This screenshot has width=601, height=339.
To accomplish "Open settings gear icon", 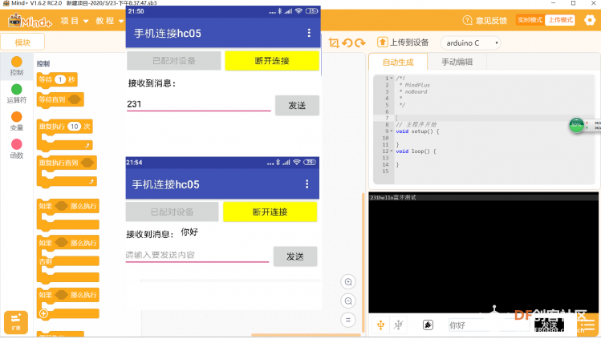I will [590, 20].
